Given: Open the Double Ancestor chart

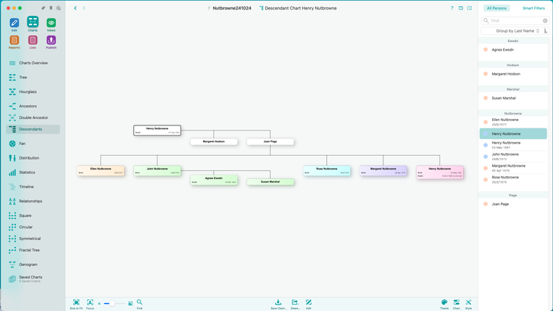Looking at the screenshot, I should tap(33, 117).
